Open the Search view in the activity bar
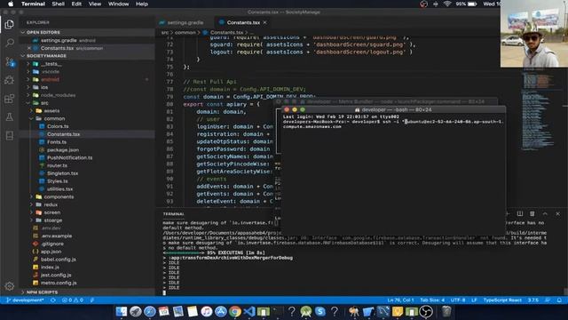Screen dimensions: 568x320 click(10, 43)
